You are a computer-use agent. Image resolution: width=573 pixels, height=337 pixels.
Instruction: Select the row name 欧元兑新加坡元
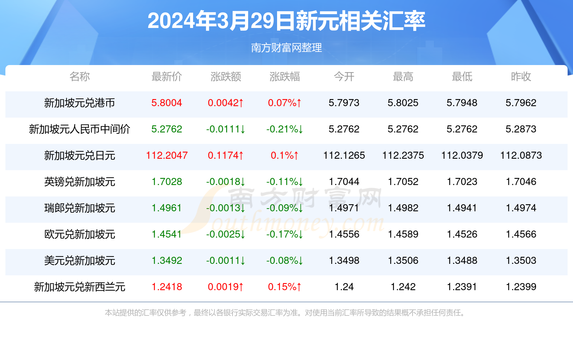point(80,234)
